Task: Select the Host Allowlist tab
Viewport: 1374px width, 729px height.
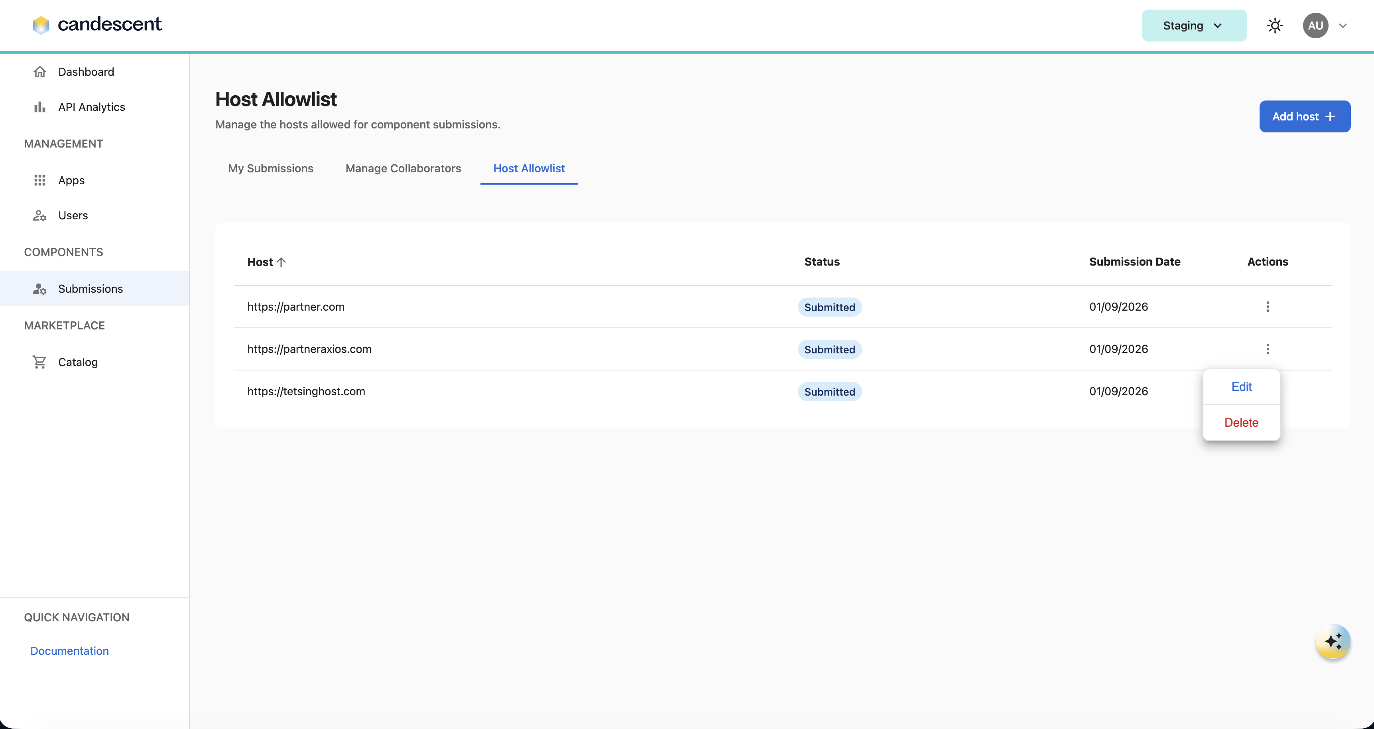Action: 529,168
